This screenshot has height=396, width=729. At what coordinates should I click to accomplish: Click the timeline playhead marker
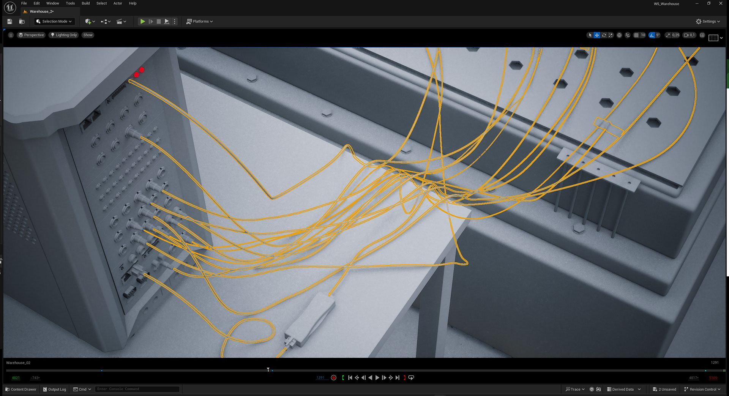pos(268,369)
